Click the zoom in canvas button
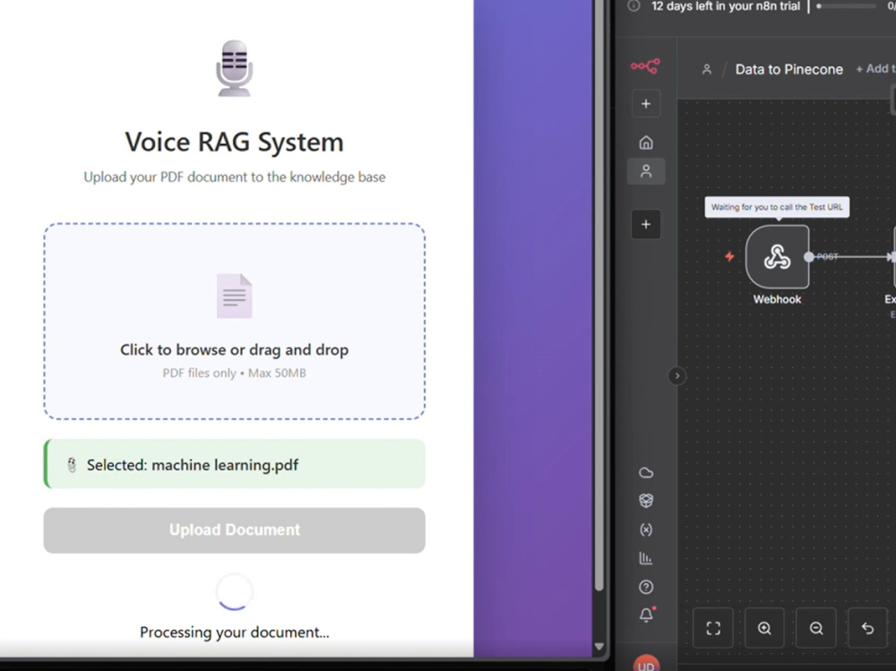 pos(764,629)
